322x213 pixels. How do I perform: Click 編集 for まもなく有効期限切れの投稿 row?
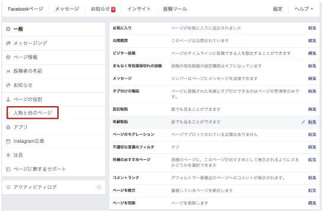[312, 66]
